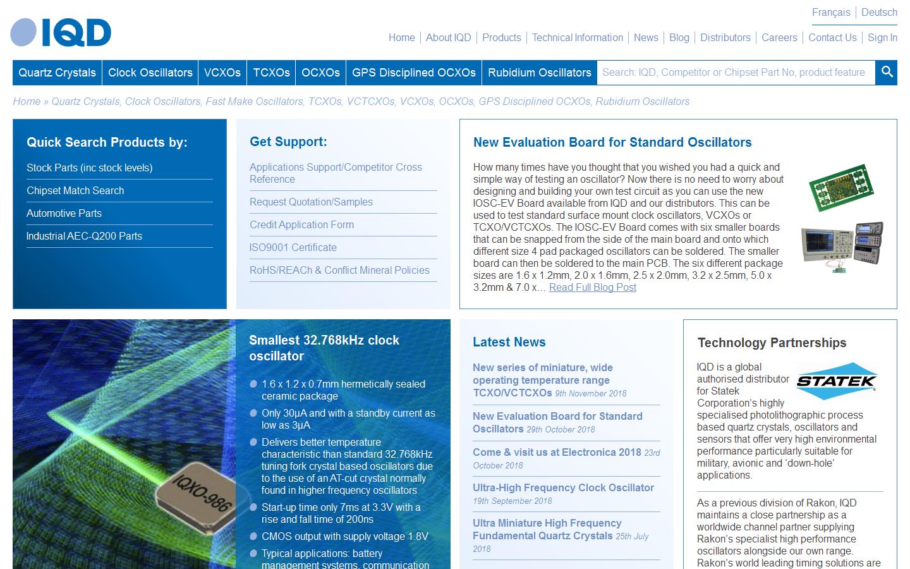Open Ultra-High Frequency Clock Oscillator news
The height and width of the screenshot is (569, 910).
click(x=563, y=487)
